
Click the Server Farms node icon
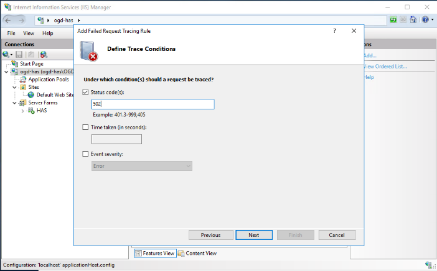23,103
